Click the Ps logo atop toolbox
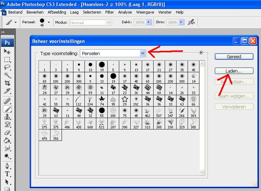This screenshot has width=261, height=191. 7,43
